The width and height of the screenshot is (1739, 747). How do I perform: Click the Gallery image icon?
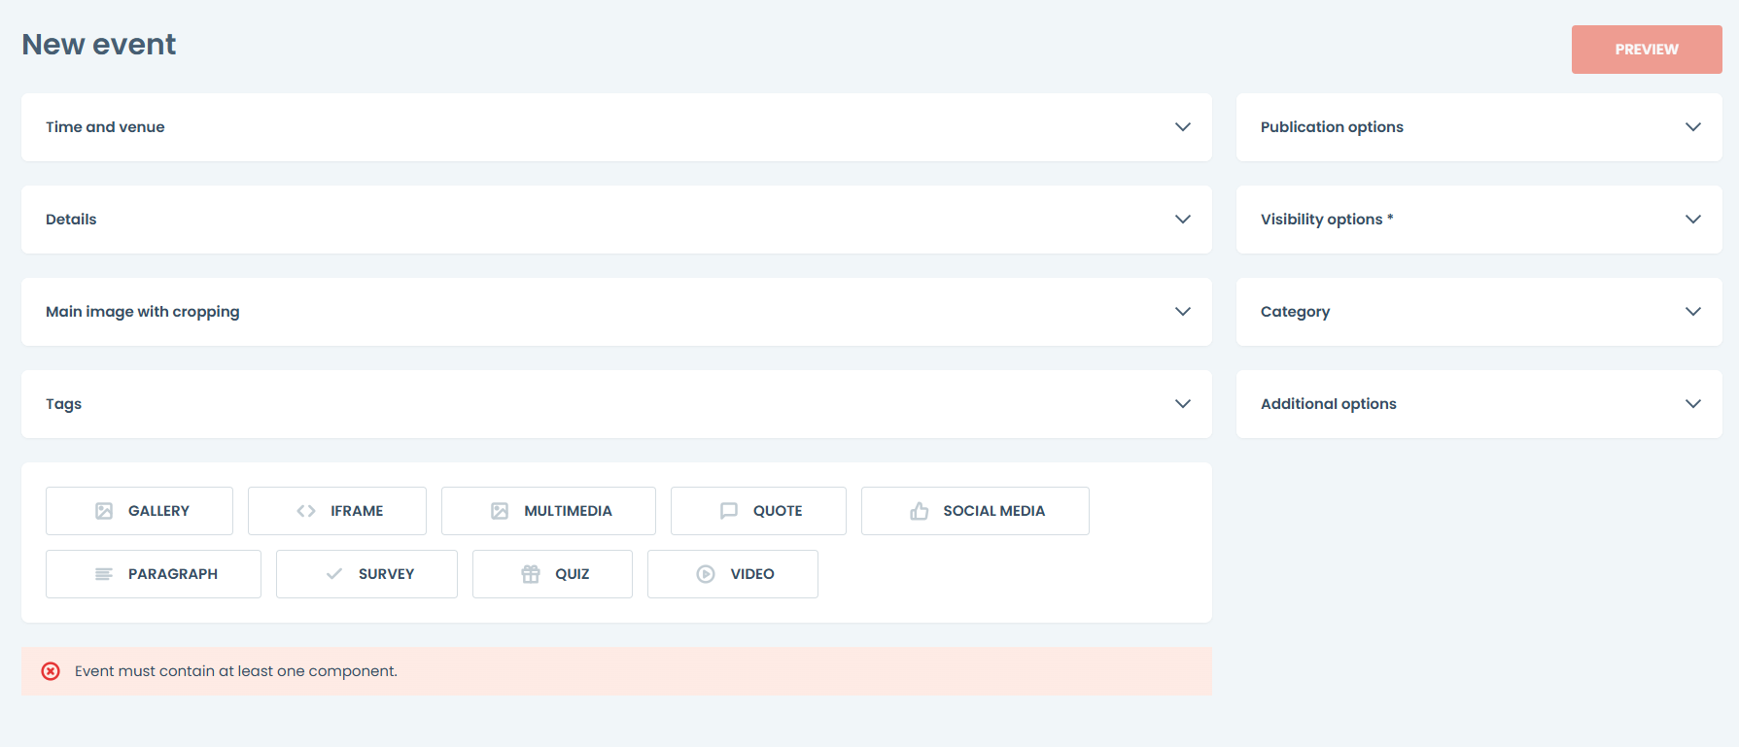pos(104,511)
